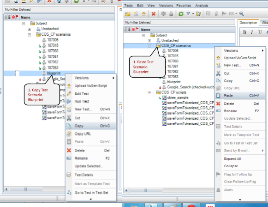Select Google_Search test in right tree
This screenshot has height=207, width=268.
191,87
